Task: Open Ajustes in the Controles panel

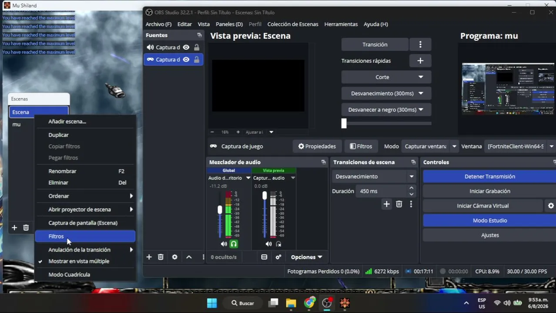Action: [x=489, y=235]
